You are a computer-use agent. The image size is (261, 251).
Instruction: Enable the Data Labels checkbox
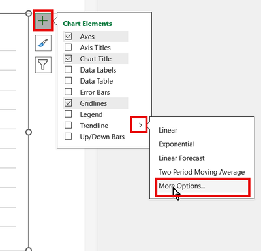point(69,69)
